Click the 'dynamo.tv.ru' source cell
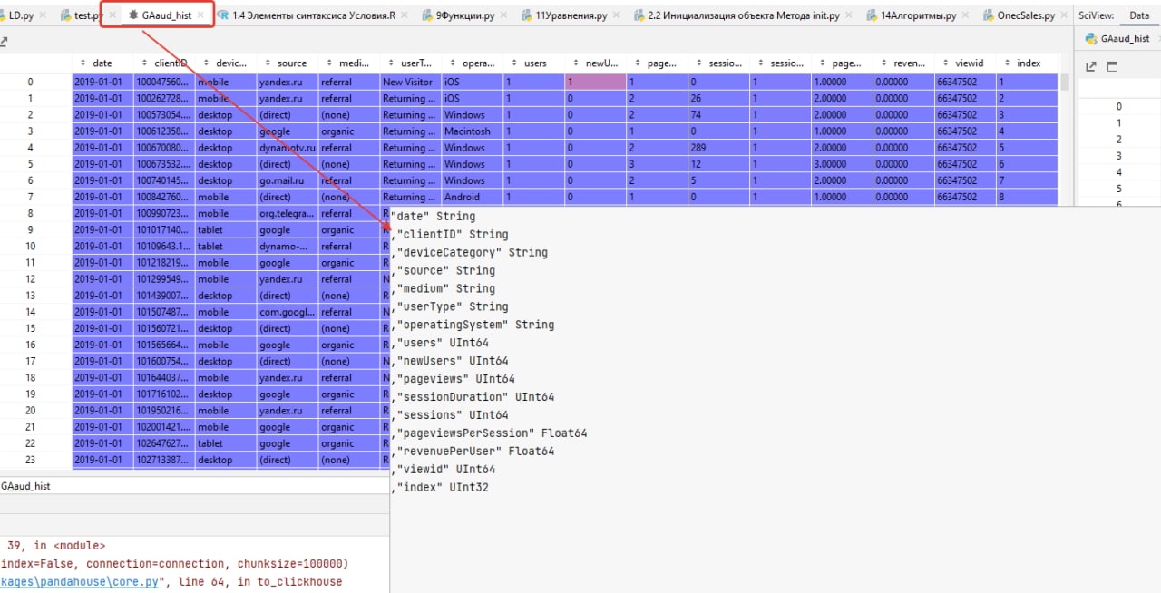 [288, 148]
